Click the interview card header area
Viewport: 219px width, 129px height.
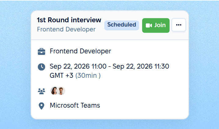pyautogui.click(x=110, y=25)
